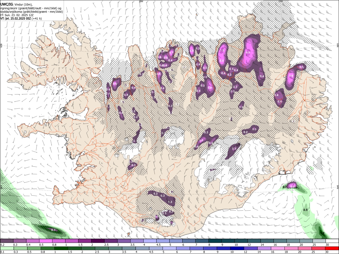Select the darkest purple 2–2.5 snow legend swatch
Image resolution: width=339 pixels, height=254 pixels.
point(97,241)
